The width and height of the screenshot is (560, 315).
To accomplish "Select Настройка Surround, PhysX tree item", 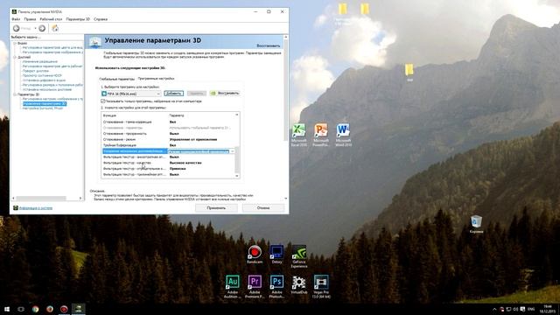I will (43, 108).
